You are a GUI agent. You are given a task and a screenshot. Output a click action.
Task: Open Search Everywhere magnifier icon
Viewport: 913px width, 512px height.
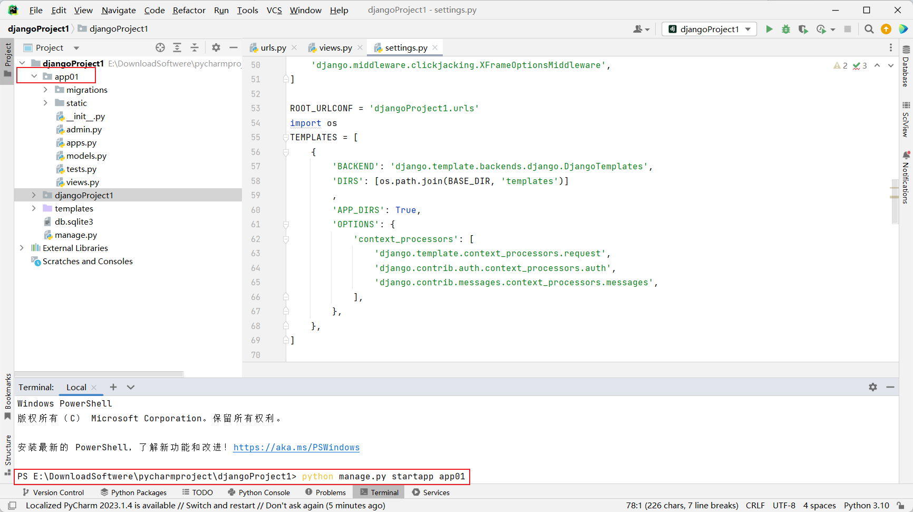tap(869, 29)
